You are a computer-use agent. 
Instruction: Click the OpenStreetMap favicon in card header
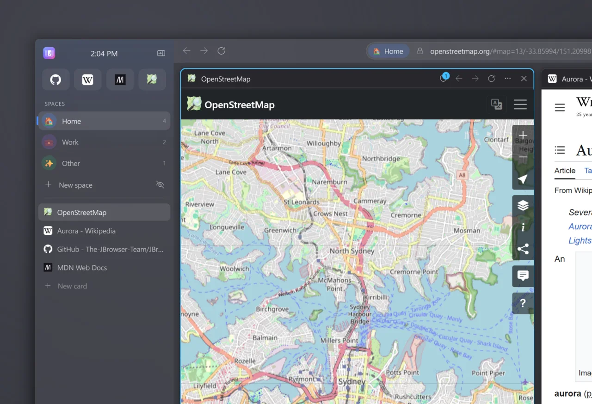191,79
